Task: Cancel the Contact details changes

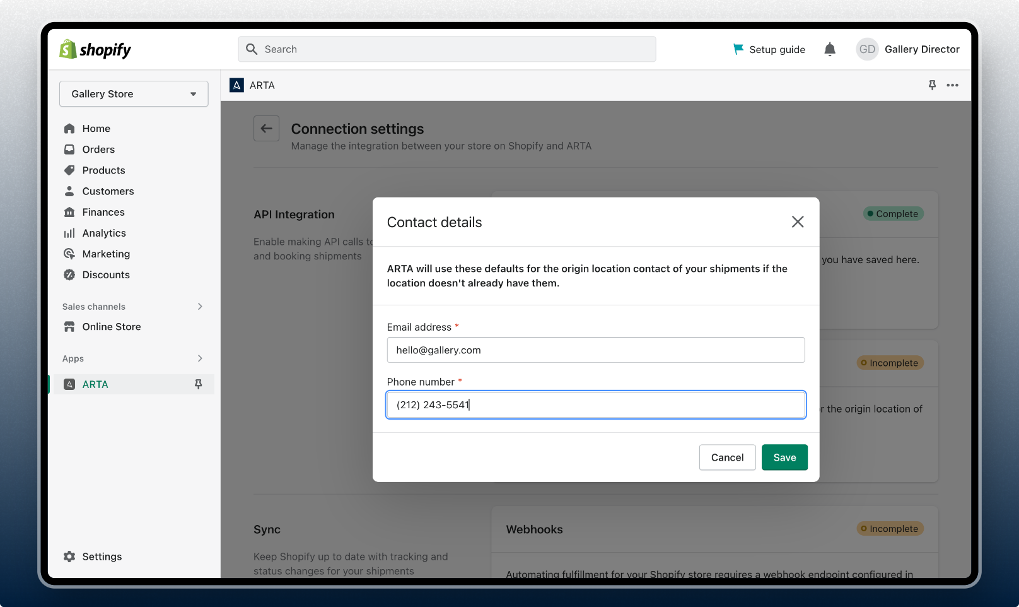Action: 726,457
